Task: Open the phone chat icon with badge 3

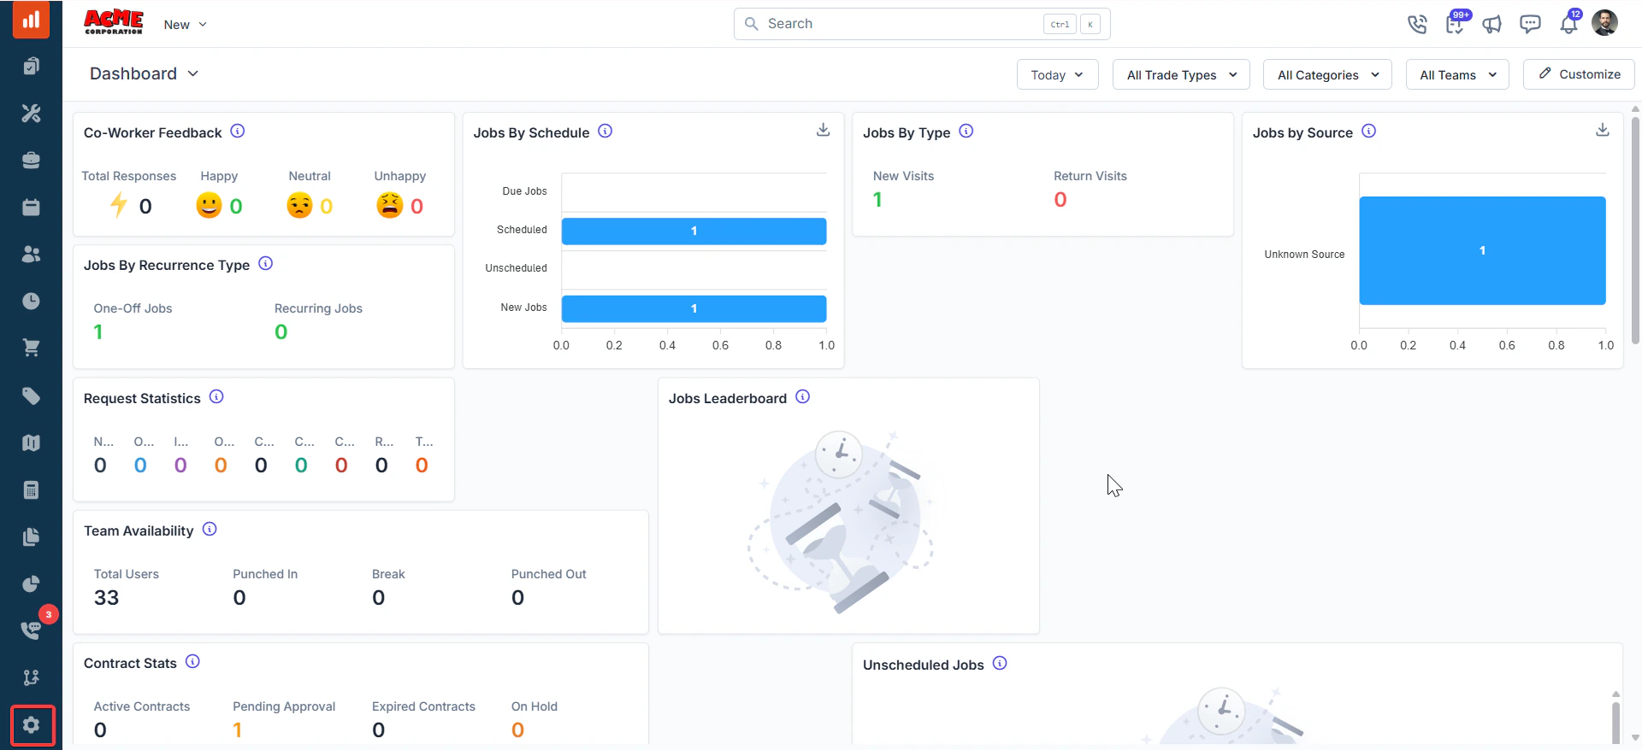Action: click(x=31, y=630)
